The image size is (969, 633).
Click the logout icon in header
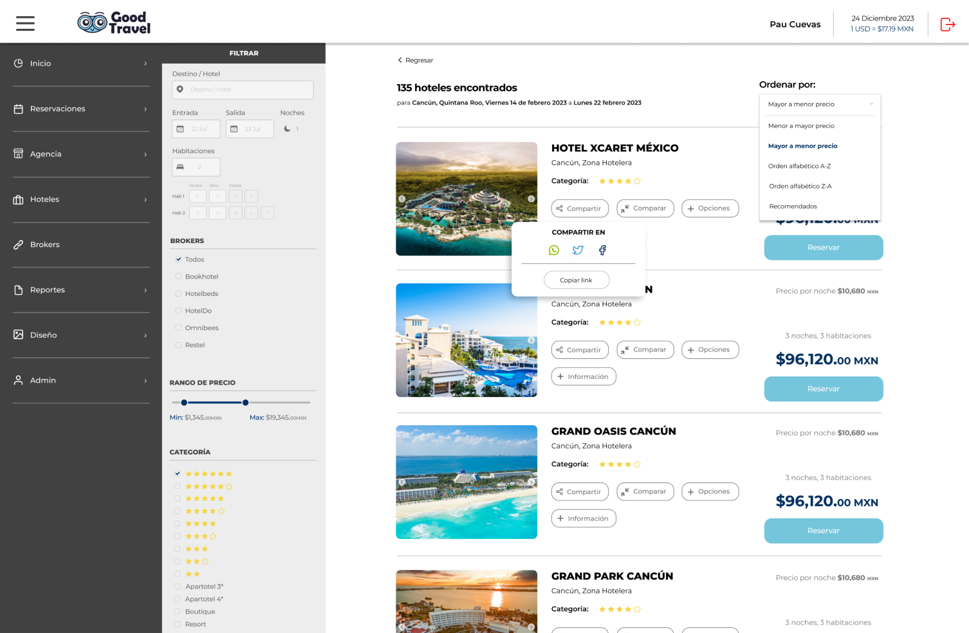tap(947, 24)
